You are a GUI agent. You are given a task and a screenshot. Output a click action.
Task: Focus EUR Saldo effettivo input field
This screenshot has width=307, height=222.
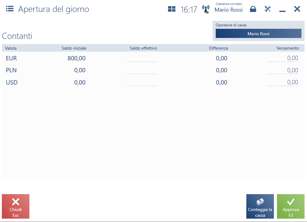[x=141, y=58]
